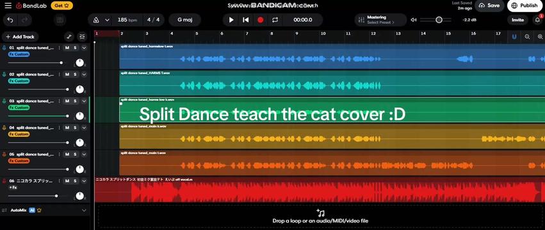Expand track 01 chevron
545x230 pixels.
pyautogui.click(x=84, y=48)
